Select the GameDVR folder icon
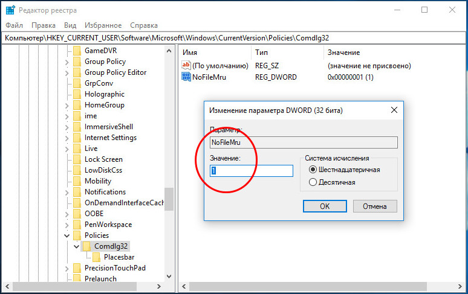 pyautogui.click(x=77, y=51)
